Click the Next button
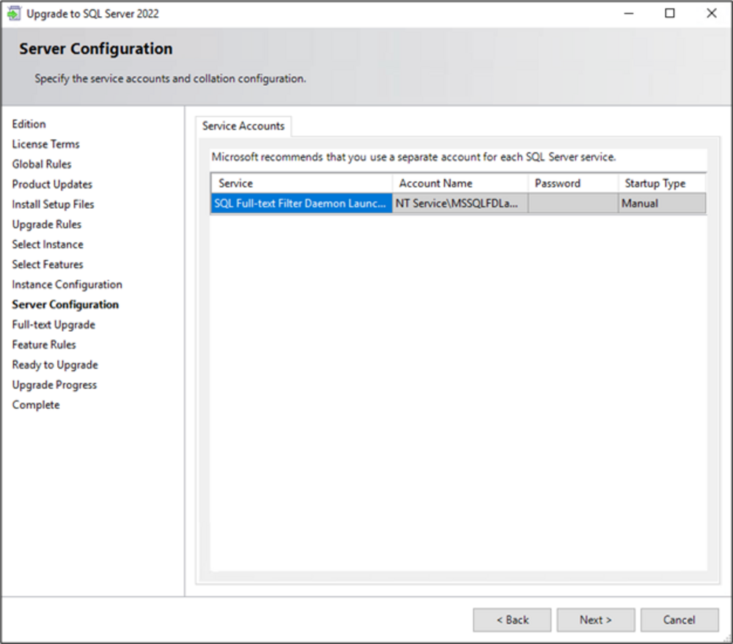Viewport: 733px width, 644px height. [x=595, y=620]
